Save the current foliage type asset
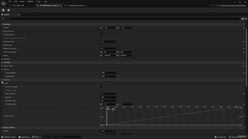This screenshot has height=139, width=248. click(x=3, y=10)
